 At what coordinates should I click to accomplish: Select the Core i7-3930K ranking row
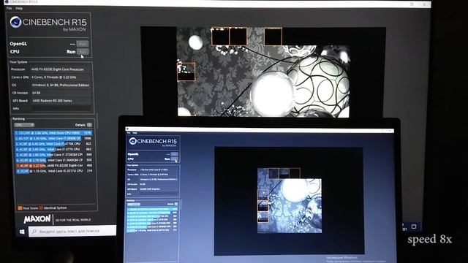(x=53, y=138)
